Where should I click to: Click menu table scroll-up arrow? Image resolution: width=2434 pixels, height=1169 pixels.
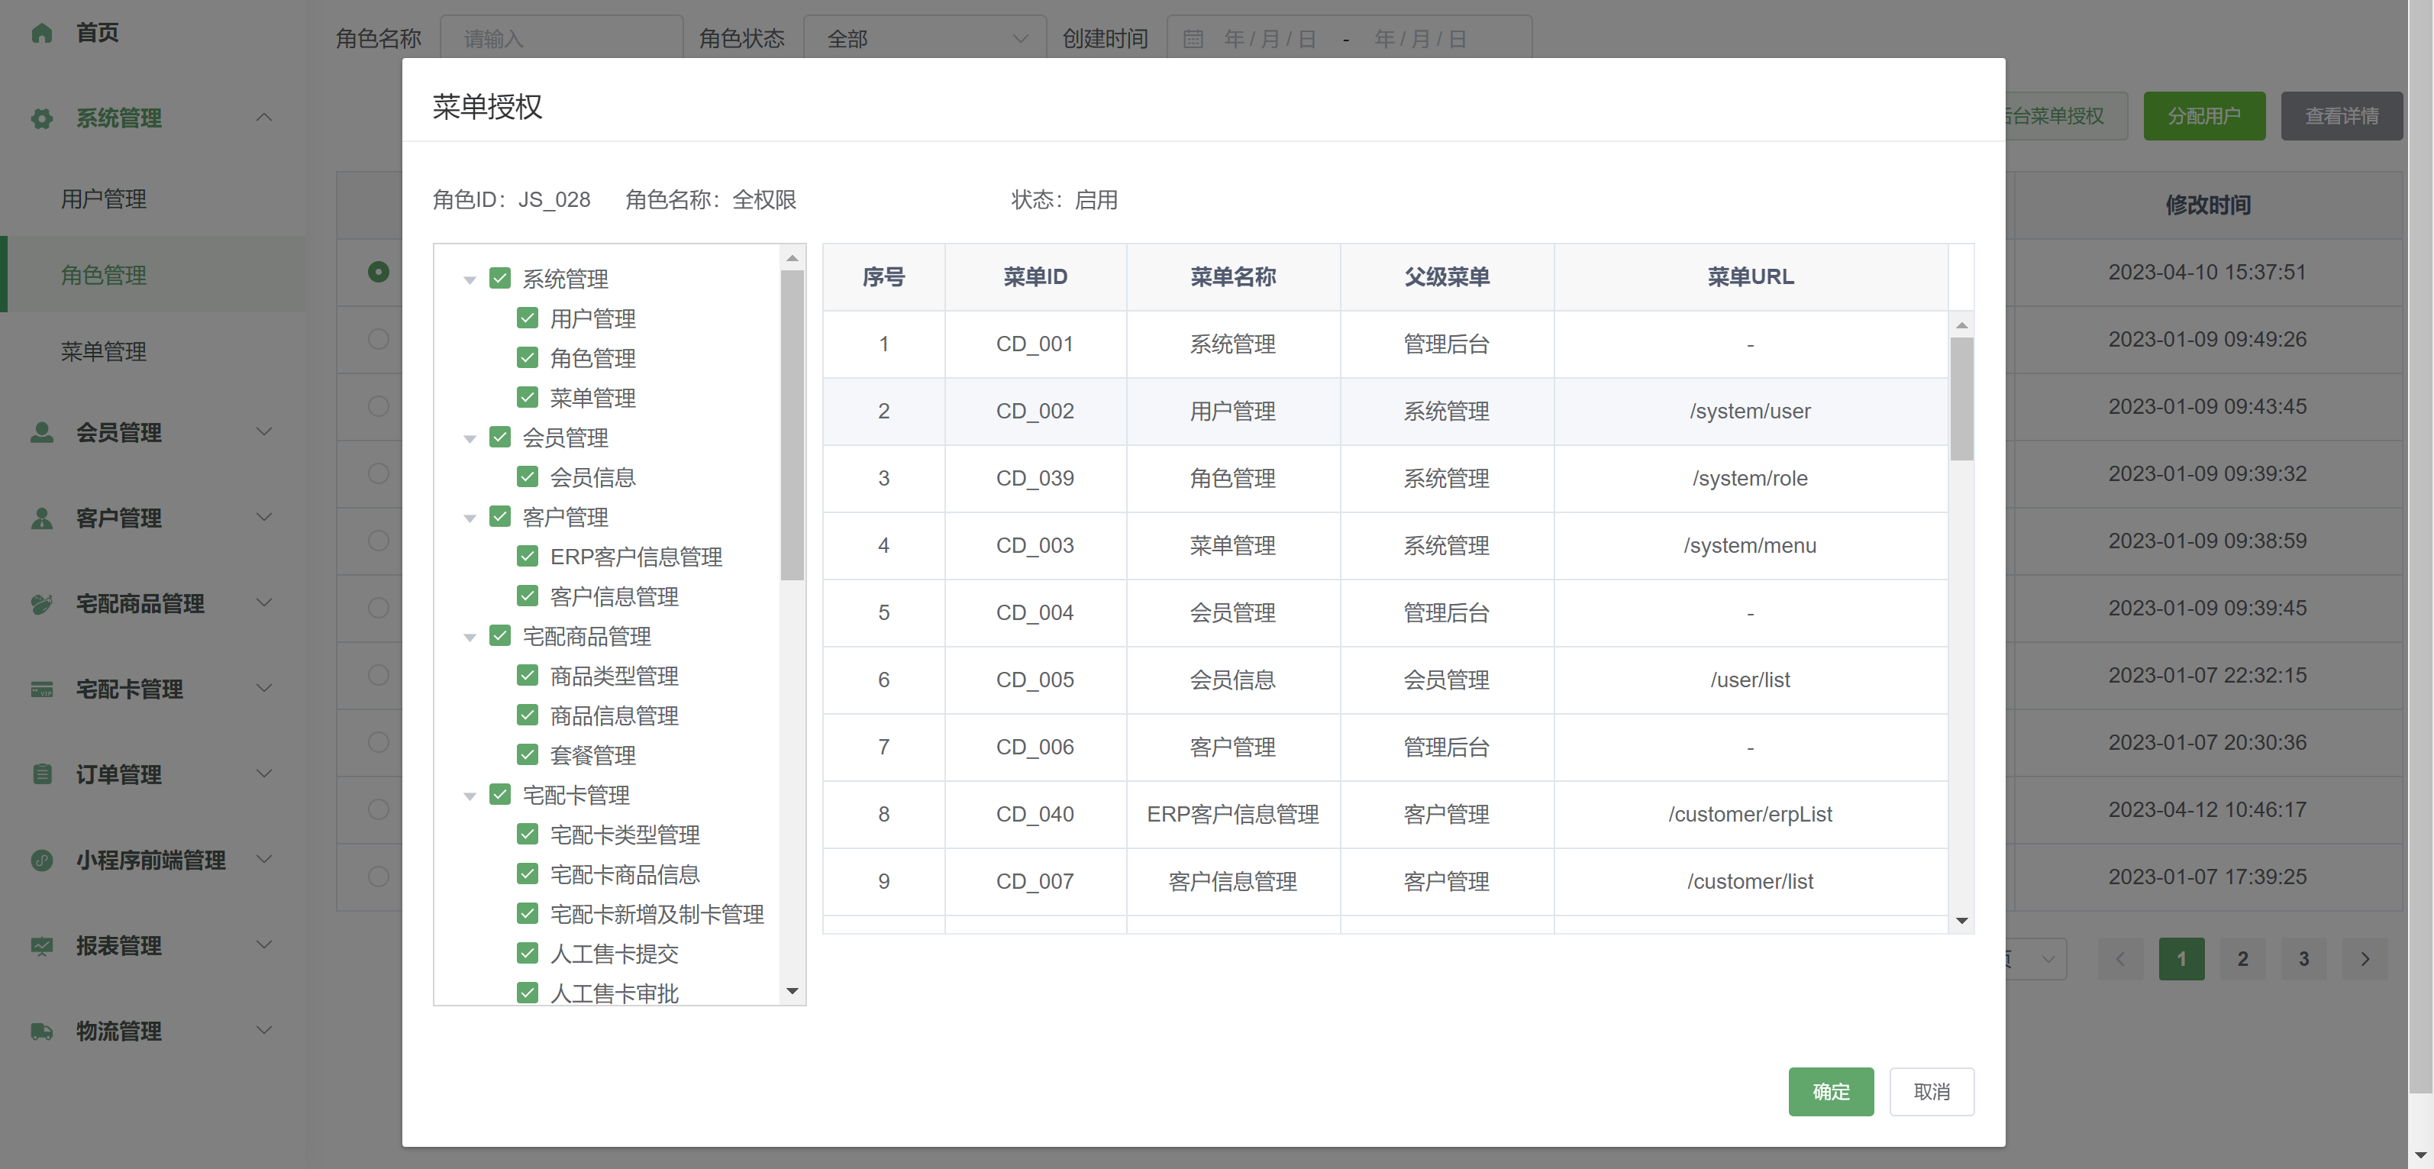(x=1961, y=325)
